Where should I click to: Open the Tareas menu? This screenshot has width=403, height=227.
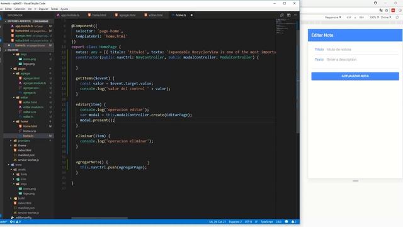click(54, 9)
